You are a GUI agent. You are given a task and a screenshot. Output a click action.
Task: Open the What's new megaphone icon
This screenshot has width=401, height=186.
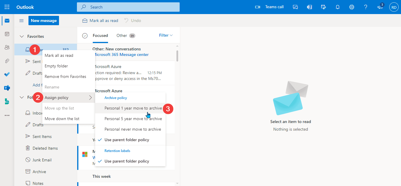[x=380, y=7]
